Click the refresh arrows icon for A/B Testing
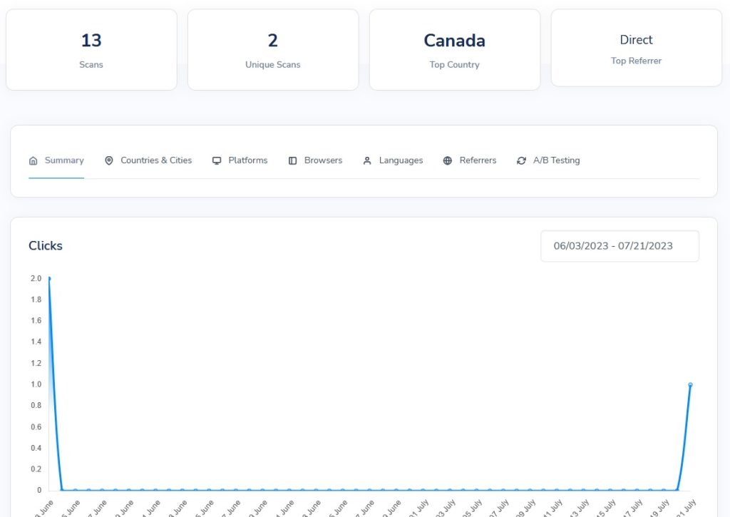 click(x=521, y=160)
